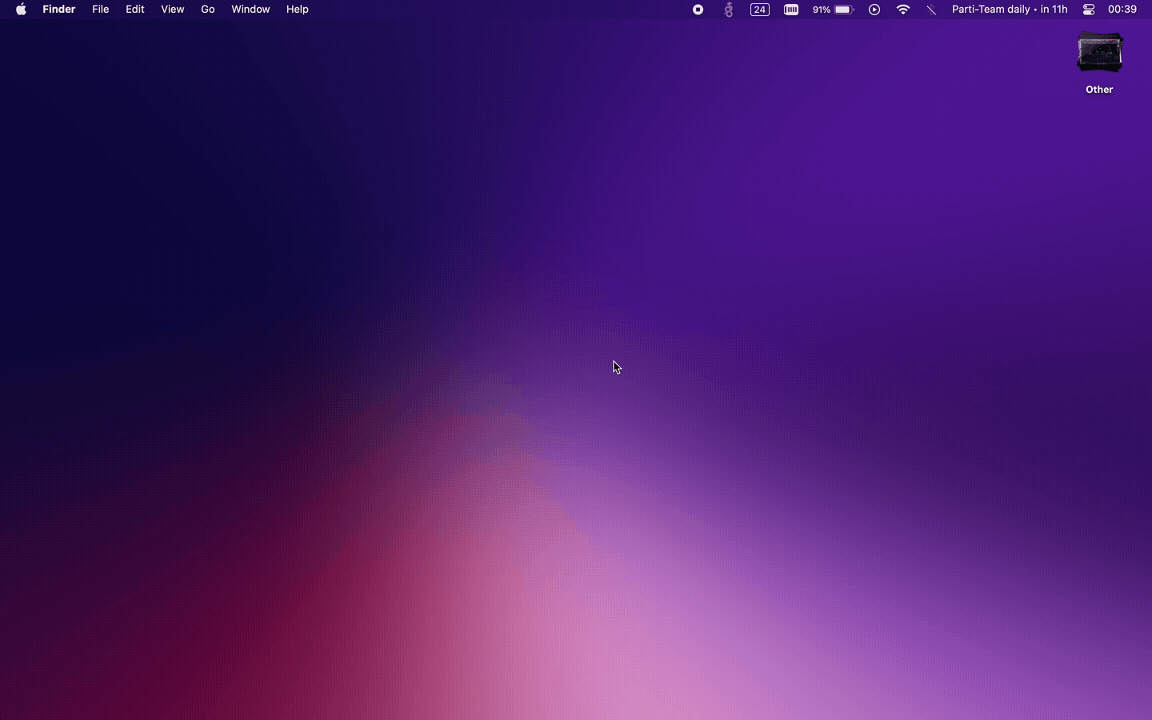Open the Apple menu
Image resolution: width=1152 pixels, height=720 pixels.
[x=21, y=10]
